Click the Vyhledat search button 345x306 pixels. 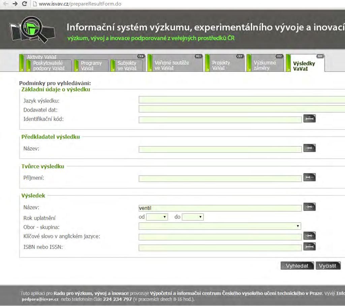297,266
